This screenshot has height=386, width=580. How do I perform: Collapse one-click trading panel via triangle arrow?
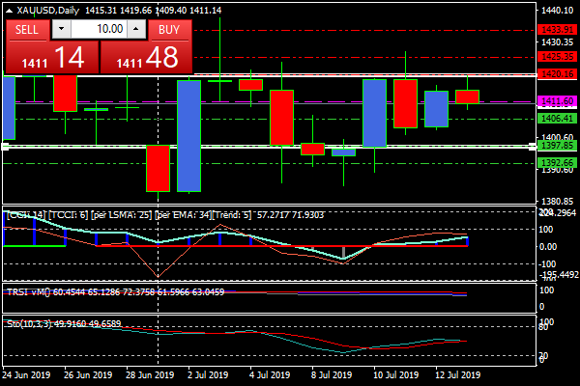click(9, 10)
